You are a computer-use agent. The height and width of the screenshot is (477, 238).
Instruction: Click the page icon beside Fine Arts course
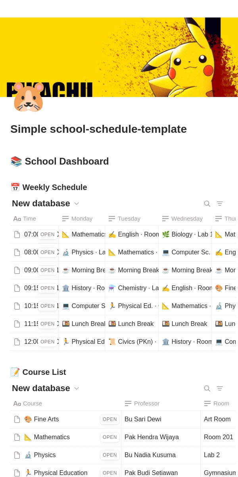pos(17,419)
